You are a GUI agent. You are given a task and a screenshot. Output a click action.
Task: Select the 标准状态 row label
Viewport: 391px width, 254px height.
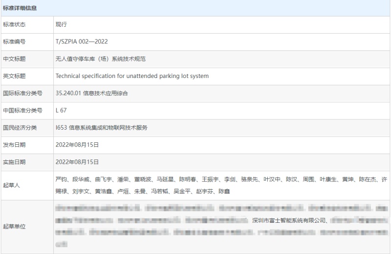pyautogui.click(x=14, y=24)
